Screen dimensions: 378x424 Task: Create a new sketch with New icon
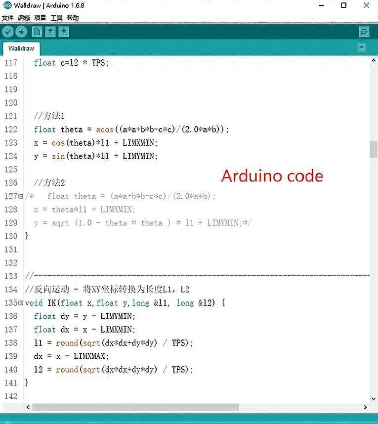coord(37,32)
